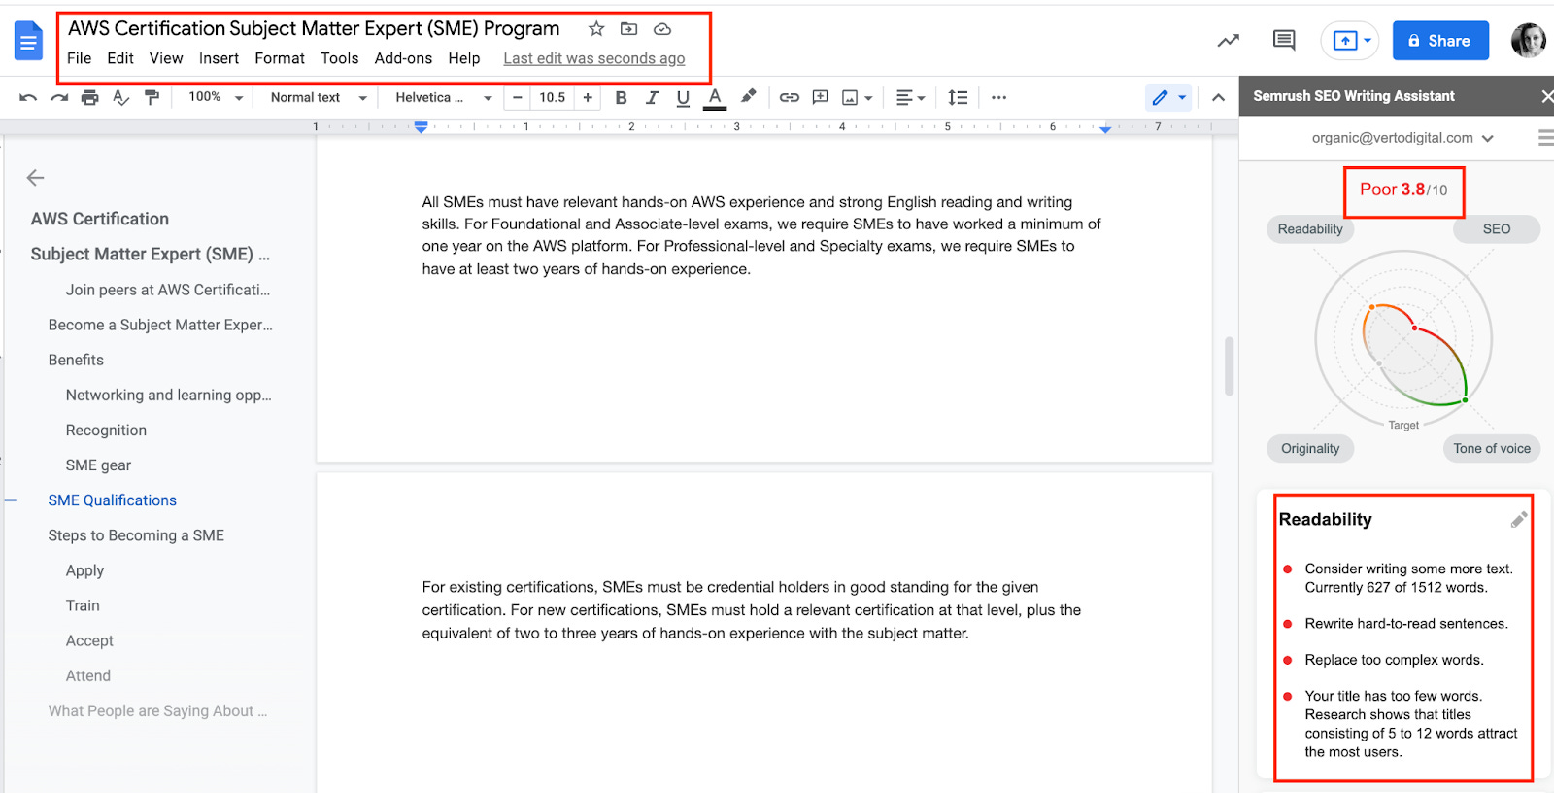Jump to the Recognition outline entry
1554x793 pixels.
(x=106, y=431)
